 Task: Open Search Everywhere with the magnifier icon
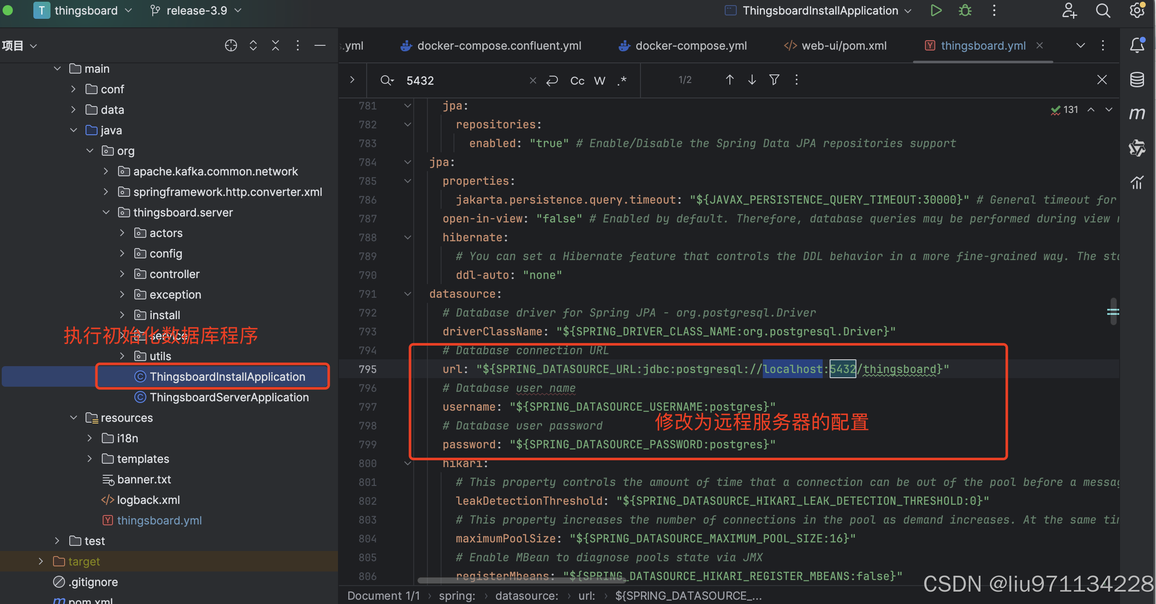click(1103, 10)
